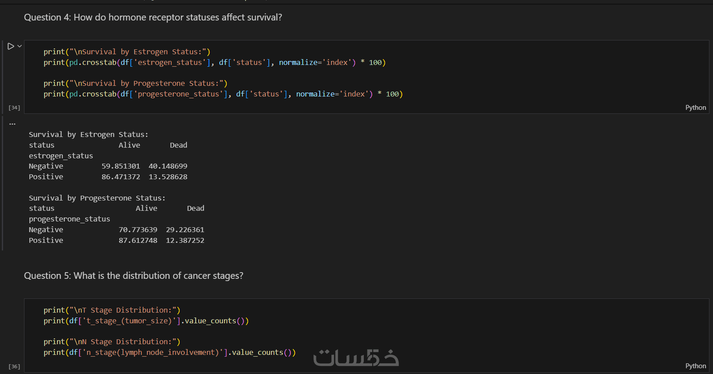Select the Question 4 markdown heading cell

pyautogui.click(x=153, y=17)
